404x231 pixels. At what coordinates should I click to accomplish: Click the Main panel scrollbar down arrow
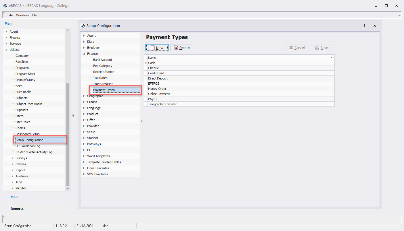click(68, 189)
